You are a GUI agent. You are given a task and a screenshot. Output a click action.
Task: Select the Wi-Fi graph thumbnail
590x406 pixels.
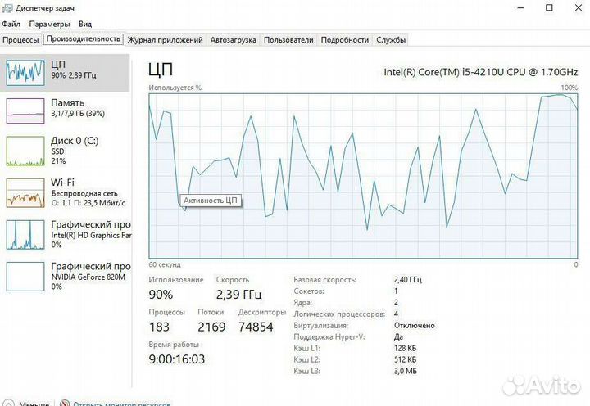(x=25, y=193)
